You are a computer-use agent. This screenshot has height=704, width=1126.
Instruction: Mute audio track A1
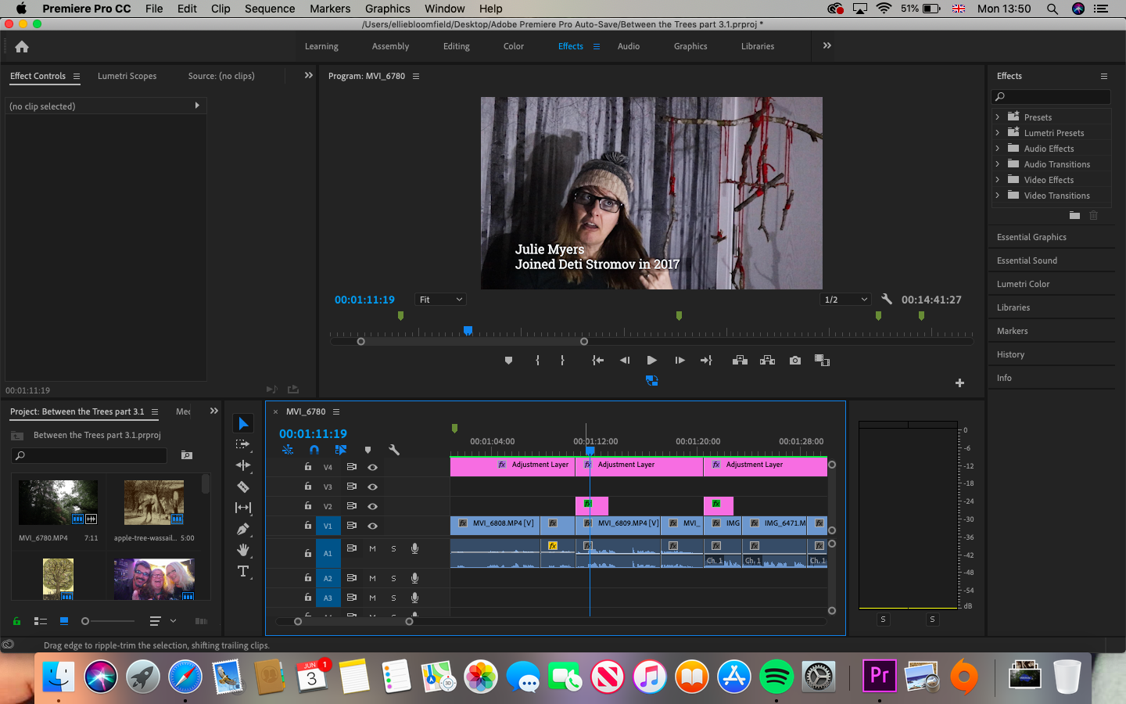click(x=372, y=549)
